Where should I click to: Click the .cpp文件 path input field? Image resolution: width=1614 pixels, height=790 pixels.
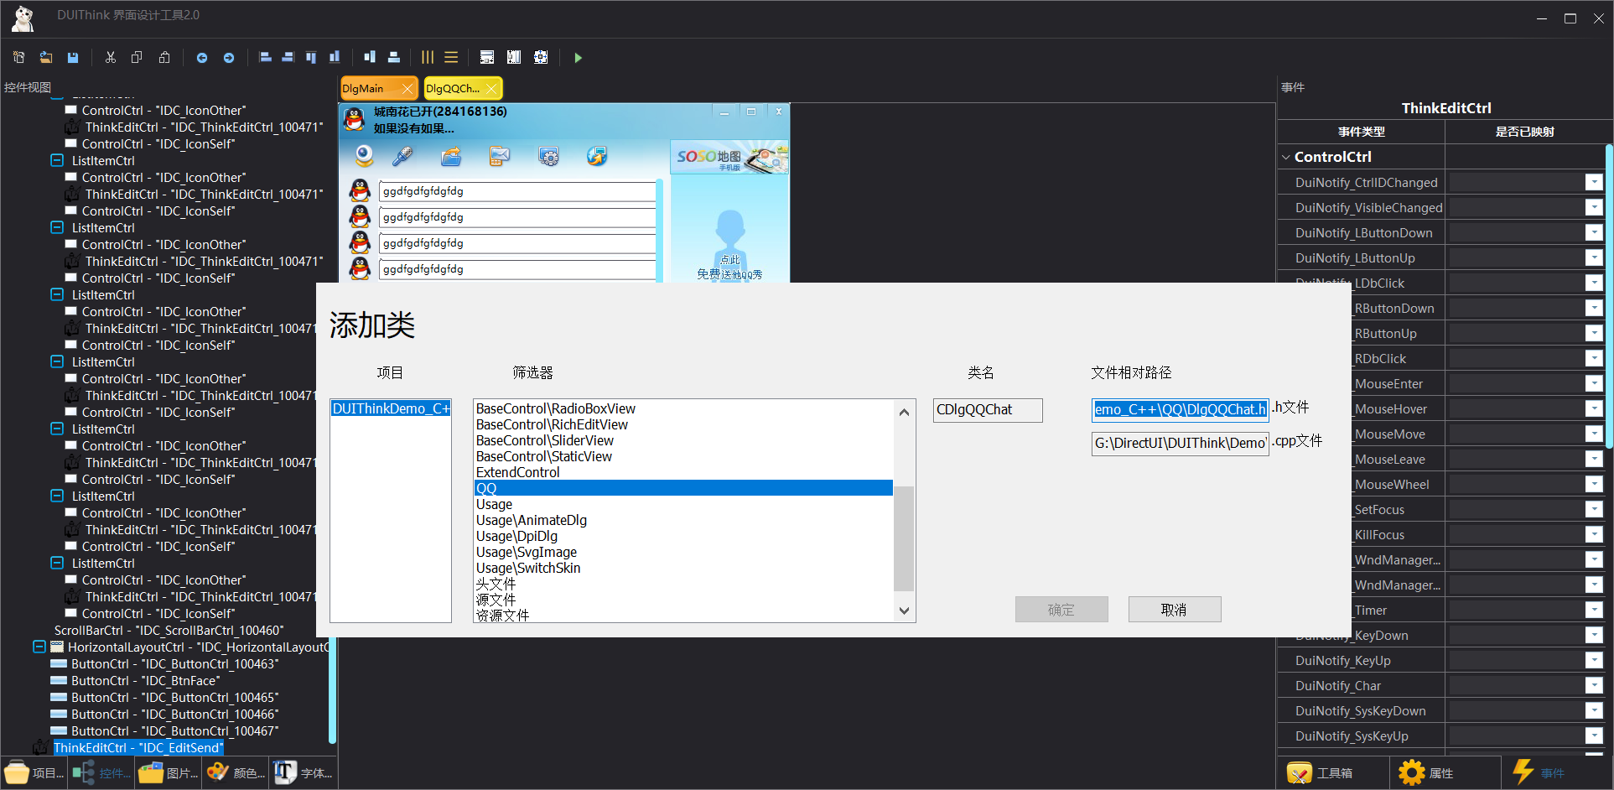point(1181,443)
